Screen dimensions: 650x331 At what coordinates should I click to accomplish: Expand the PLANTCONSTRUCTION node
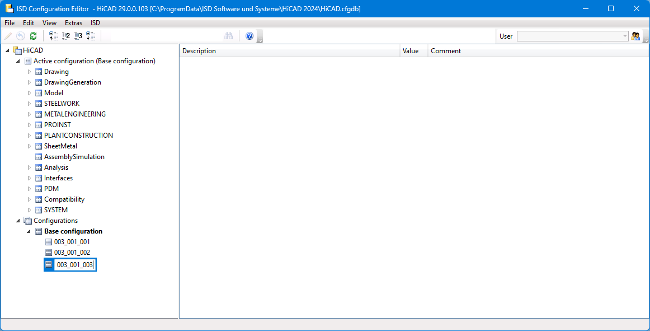click(x=29, y=136)
